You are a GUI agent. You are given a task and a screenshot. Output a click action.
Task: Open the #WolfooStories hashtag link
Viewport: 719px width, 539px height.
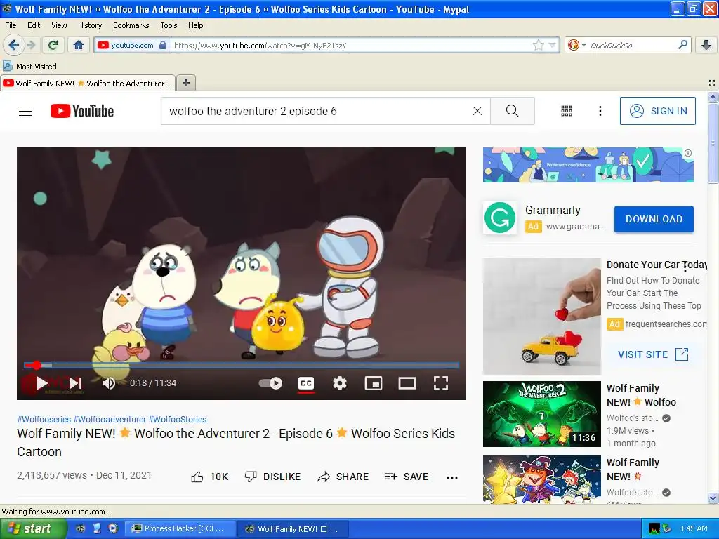178,420
